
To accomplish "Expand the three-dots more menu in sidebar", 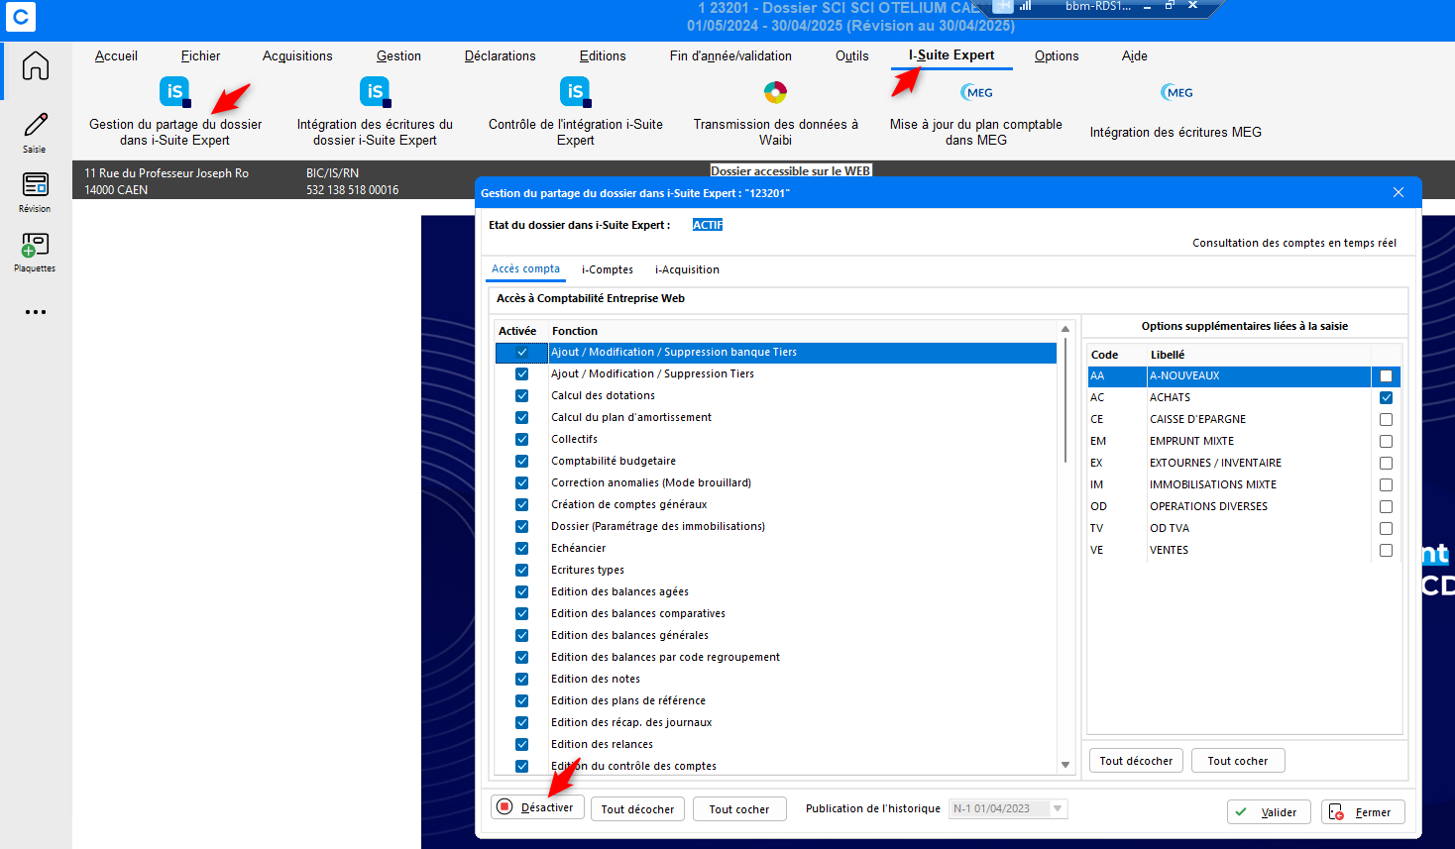I will 36,312.
